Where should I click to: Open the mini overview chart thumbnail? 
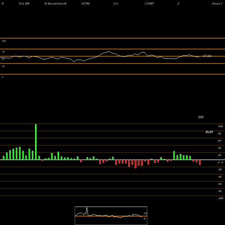click(111, 216)
